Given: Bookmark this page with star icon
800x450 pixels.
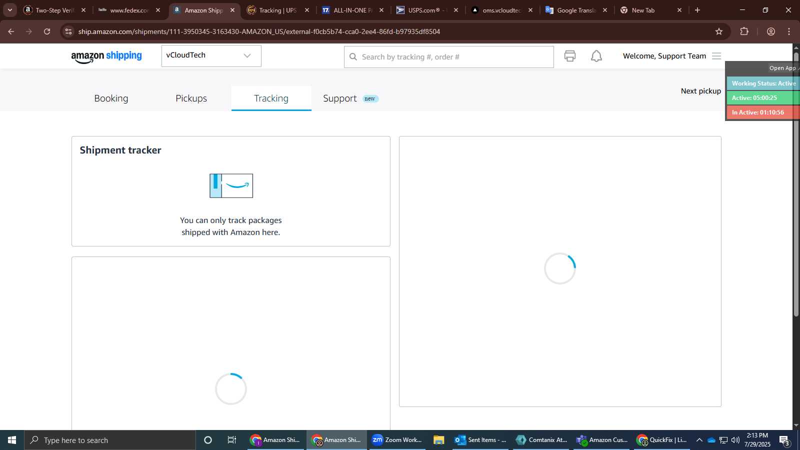Looking at the screenshot, I should tap(719, 31).
